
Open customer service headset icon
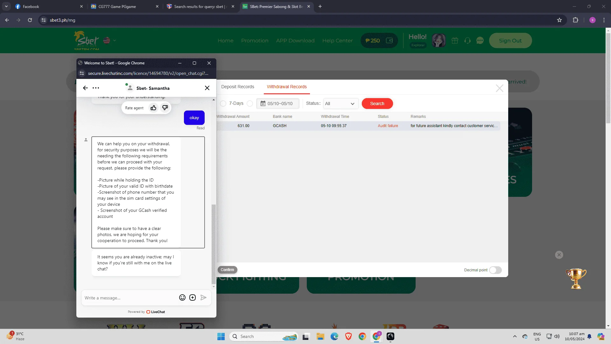(x=467, y=40)
